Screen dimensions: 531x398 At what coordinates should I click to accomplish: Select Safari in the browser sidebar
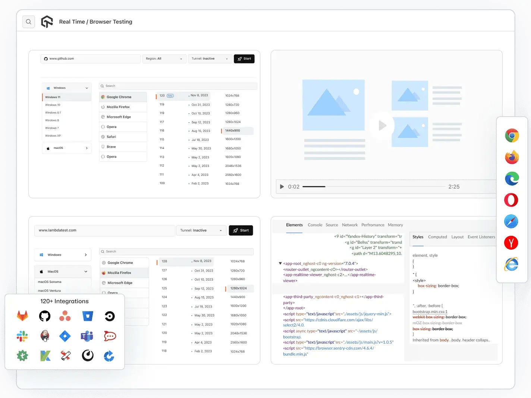(512, 221)
